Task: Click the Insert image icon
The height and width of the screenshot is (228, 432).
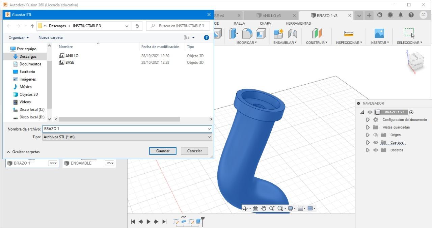Action: pos(379,33)
